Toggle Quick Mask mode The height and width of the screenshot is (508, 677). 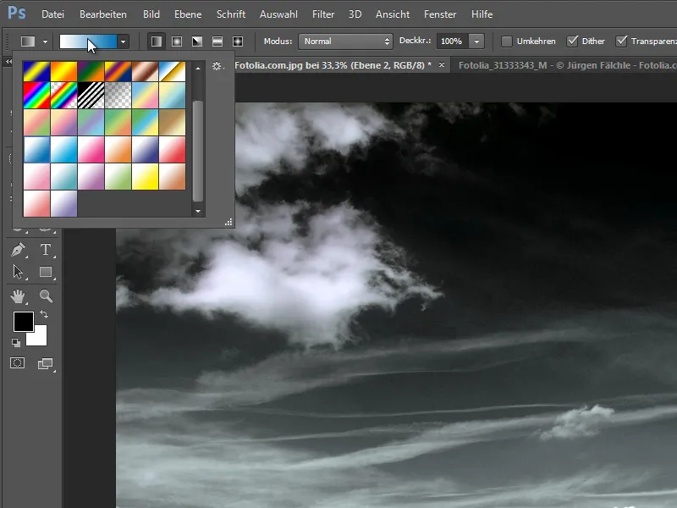17,363
